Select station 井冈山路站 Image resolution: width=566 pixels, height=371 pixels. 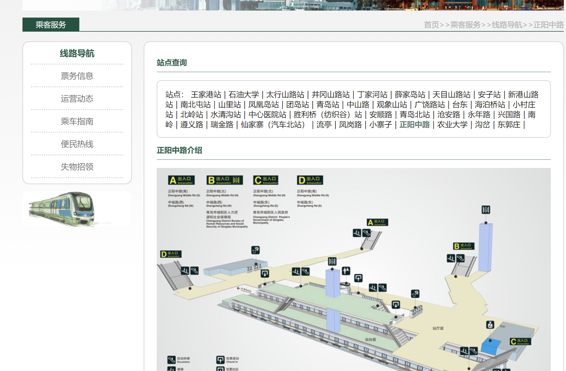pos(331,95)
